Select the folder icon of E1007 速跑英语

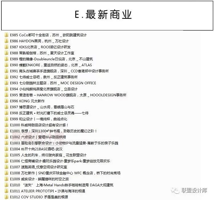[6, 167]
